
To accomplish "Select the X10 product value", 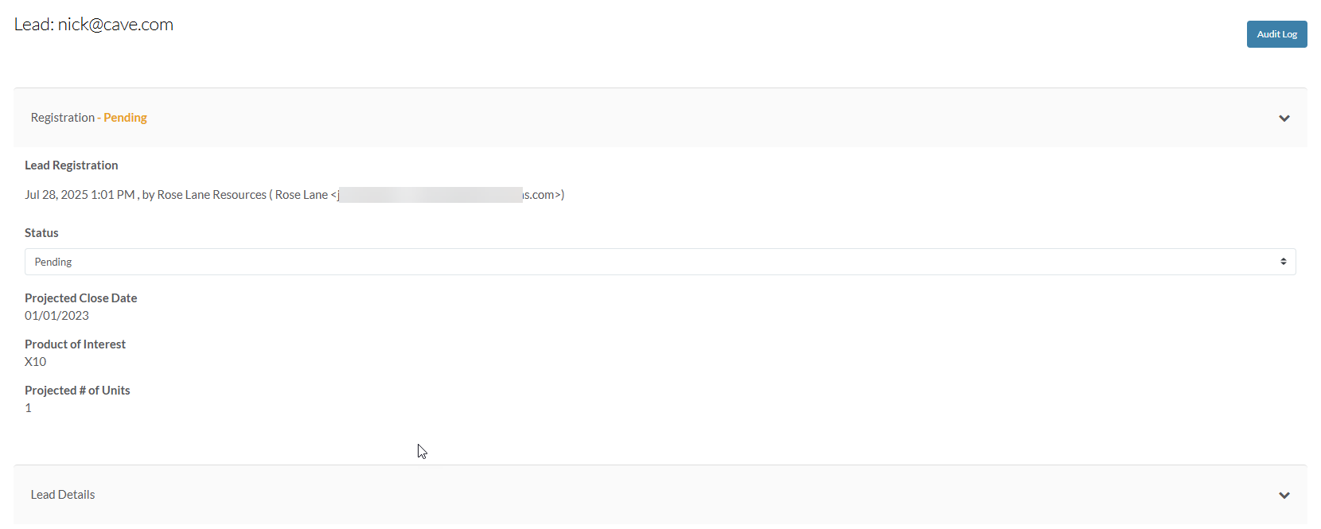I will pyautogui.click(x=35, y=362).
